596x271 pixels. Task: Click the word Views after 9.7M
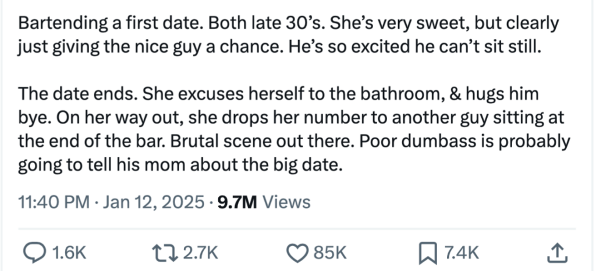286,202
